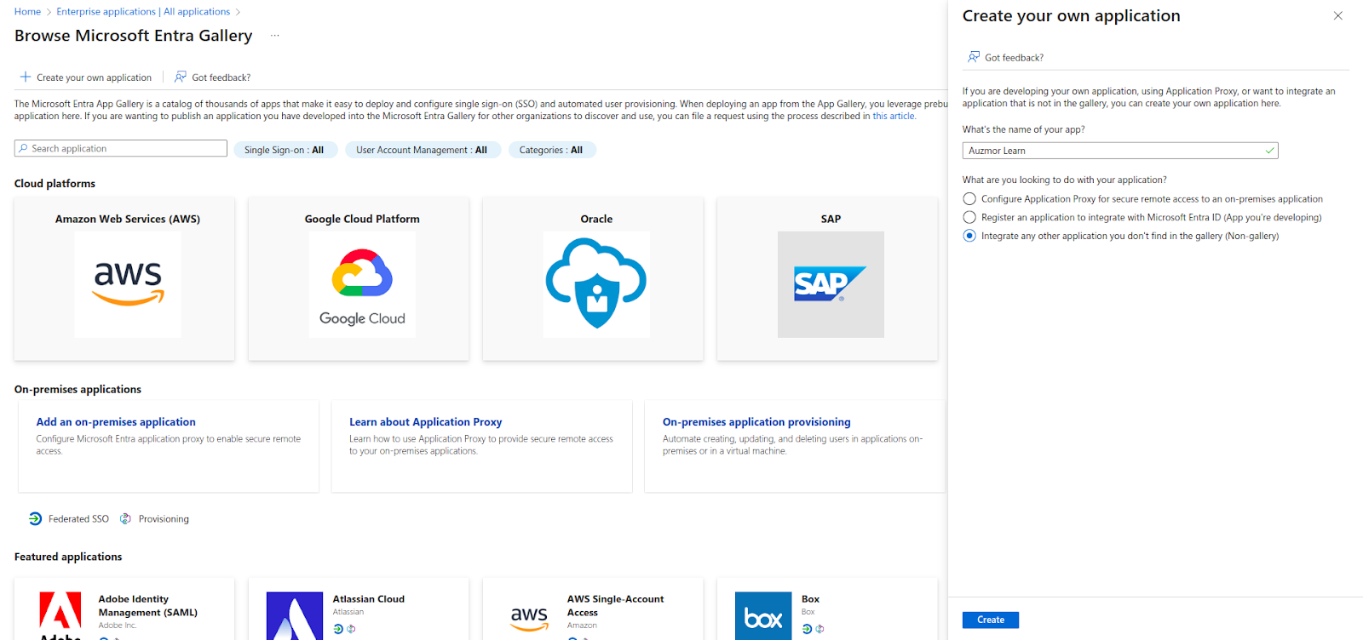
Task: Click the plus icon for Create your own application
Action: click(26, 77)
